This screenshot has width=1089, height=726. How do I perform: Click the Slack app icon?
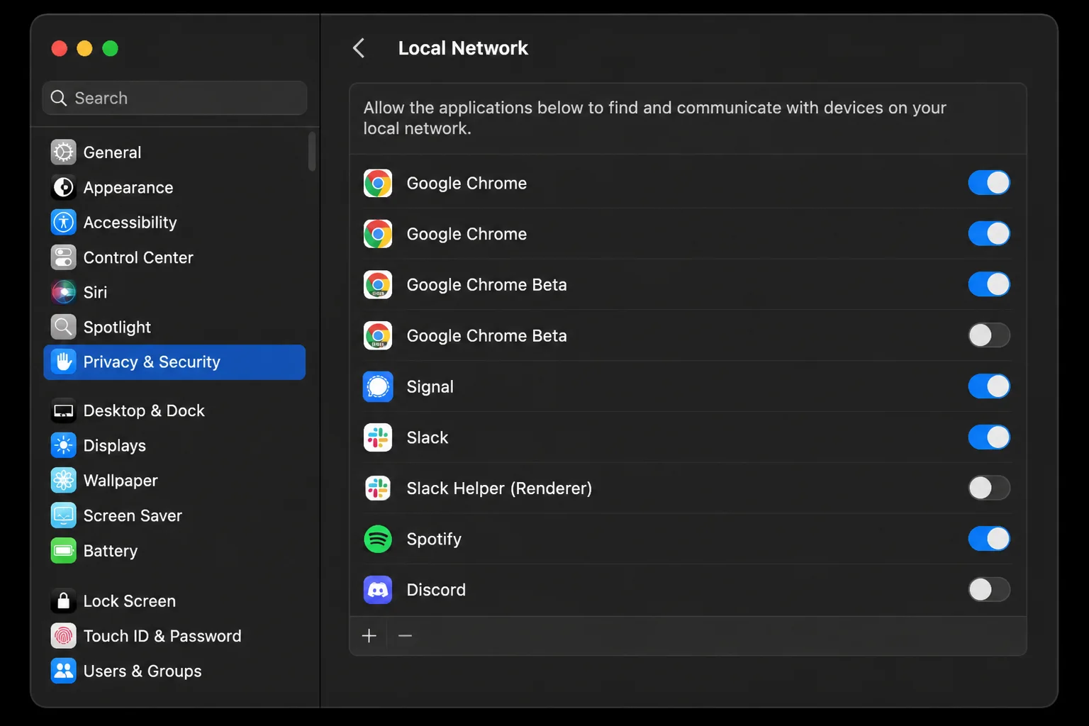378,437
